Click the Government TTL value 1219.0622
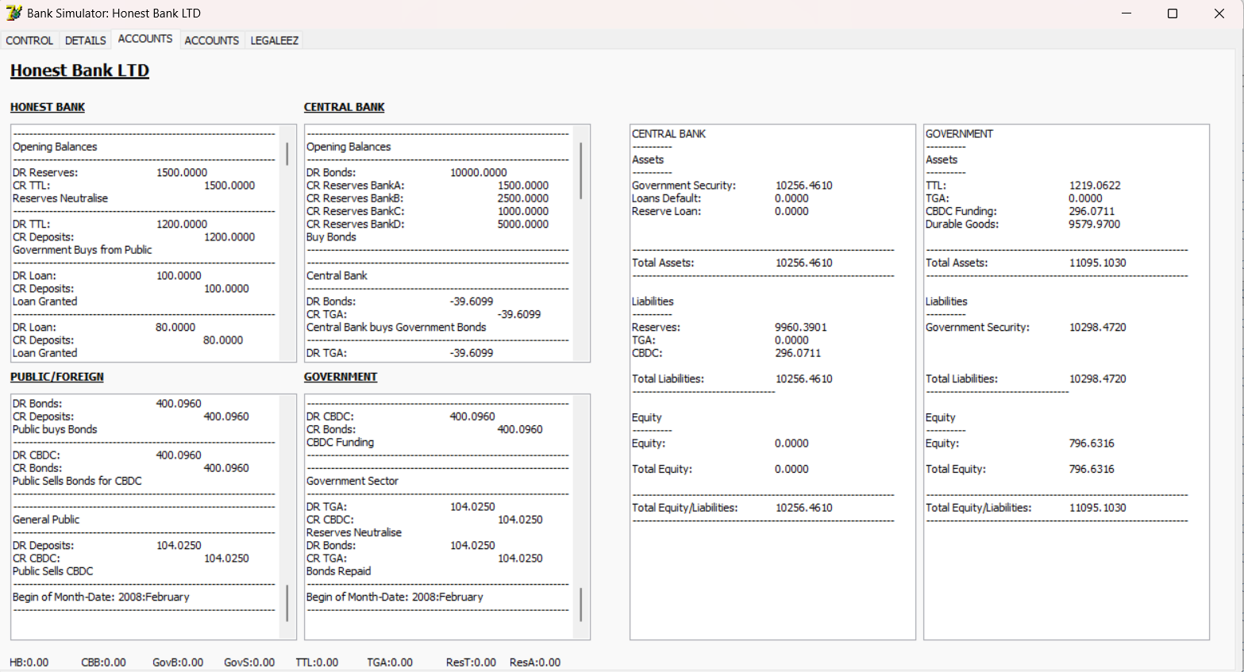The image size is (1244, 672). pyautogui.click(x=1095, y=186)
